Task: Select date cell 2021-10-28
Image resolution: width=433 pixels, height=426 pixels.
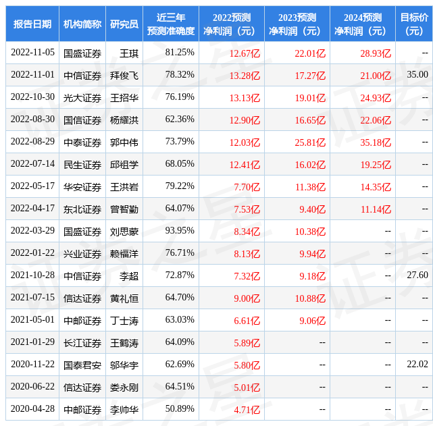Action: point(32,275)
